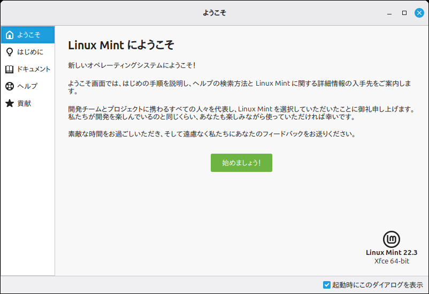Click the lifebuoy icon beside ヘルプ

pyautogui.click(x=10, y=86)
